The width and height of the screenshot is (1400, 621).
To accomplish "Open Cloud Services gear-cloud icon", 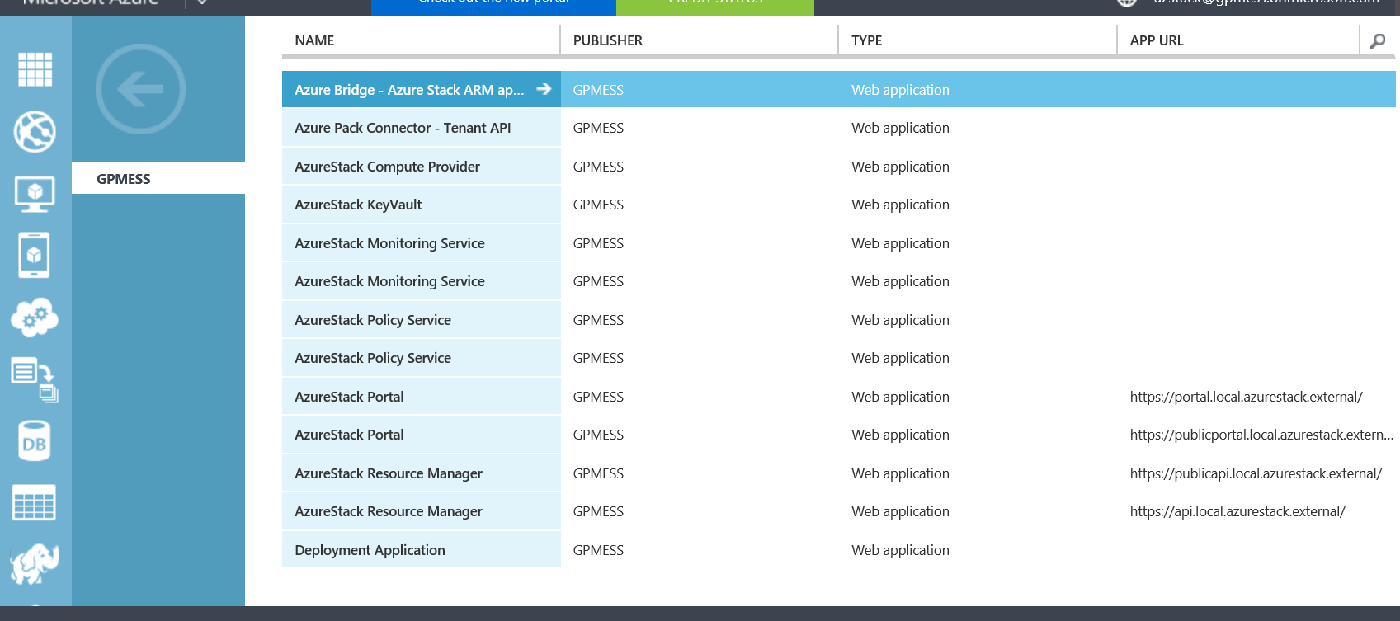I will coord(35,318).
